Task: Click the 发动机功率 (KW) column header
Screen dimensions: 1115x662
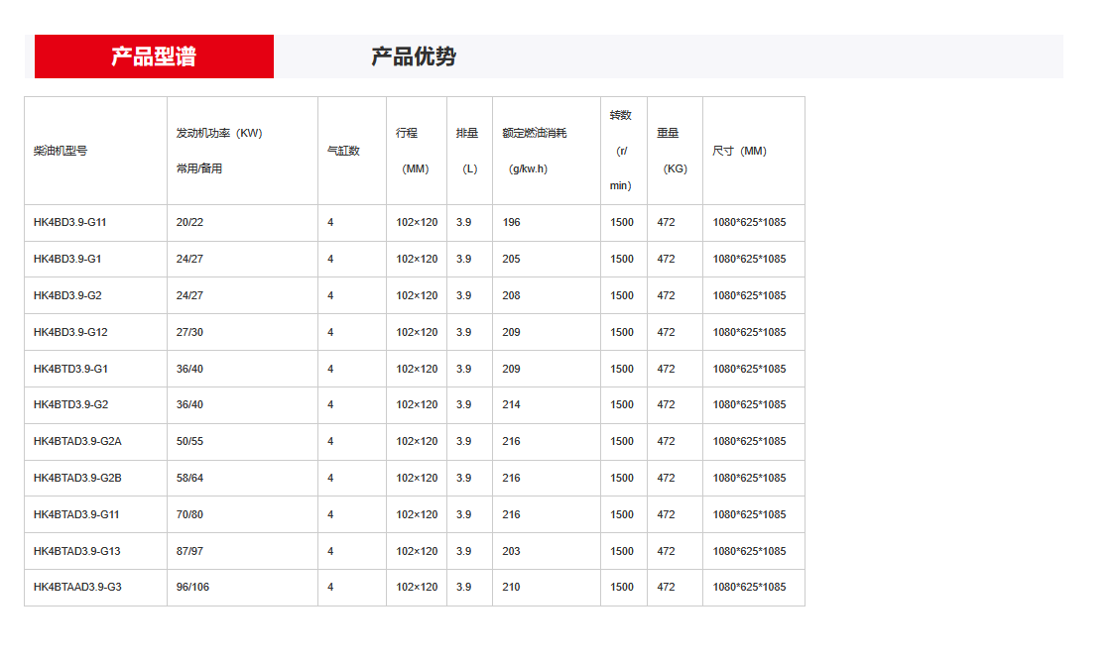Action: (x=242, y=151)
